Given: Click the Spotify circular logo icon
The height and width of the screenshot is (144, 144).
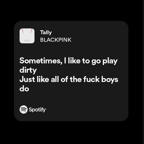Looking at the screenshot, I should [x=23, y=109].
